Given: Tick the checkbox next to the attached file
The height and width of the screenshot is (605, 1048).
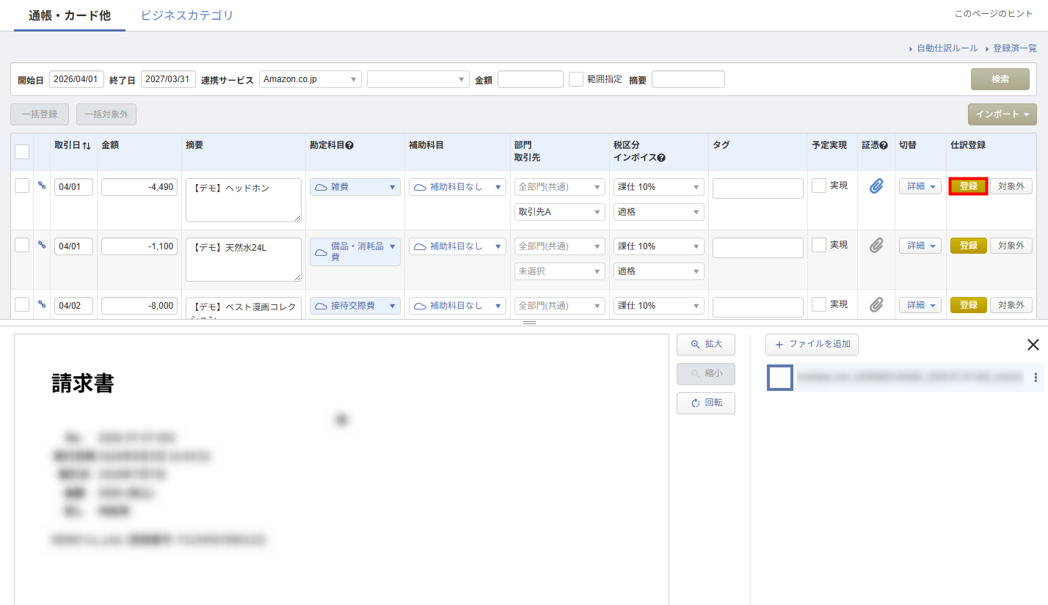Looking at the screenshot, I should [780, 378].
